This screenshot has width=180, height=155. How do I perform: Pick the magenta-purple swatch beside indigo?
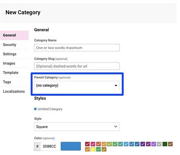[148, 144]
